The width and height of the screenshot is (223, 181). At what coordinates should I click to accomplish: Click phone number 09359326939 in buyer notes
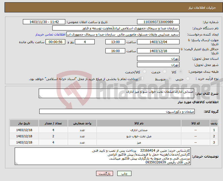(155, 162)
